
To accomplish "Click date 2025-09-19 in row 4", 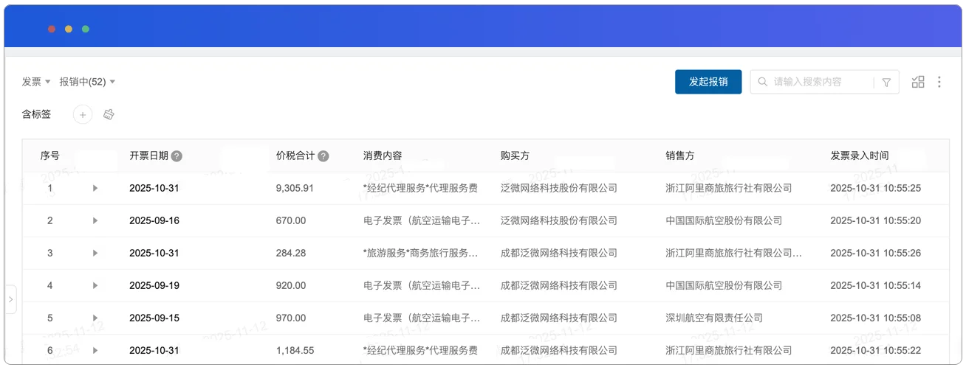I will coord(154,285).
